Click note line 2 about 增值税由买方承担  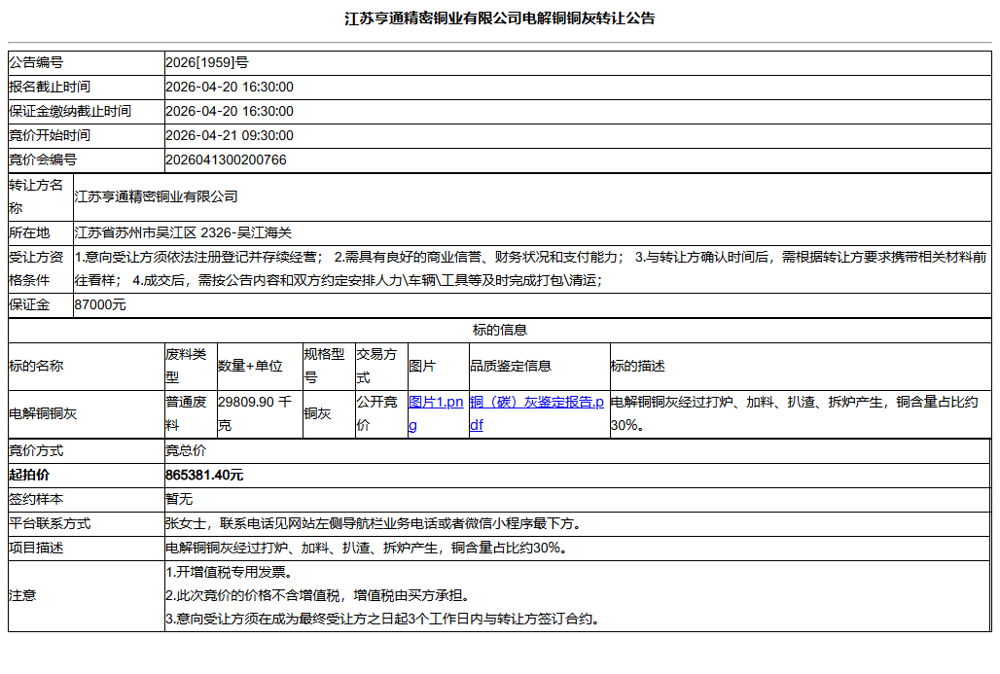[x=320, y=595]
